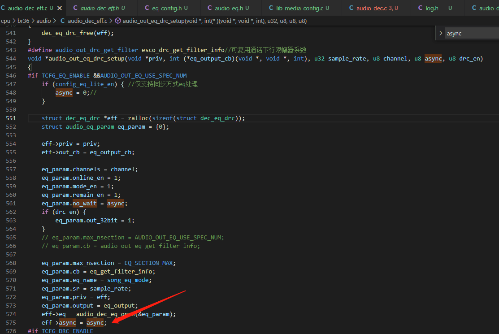
Task: Click eq_get_filter_info on line 569
Action: 122,271
